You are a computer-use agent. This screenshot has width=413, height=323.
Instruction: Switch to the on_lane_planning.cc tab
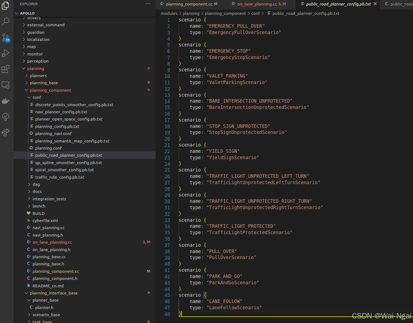(257, 5)
